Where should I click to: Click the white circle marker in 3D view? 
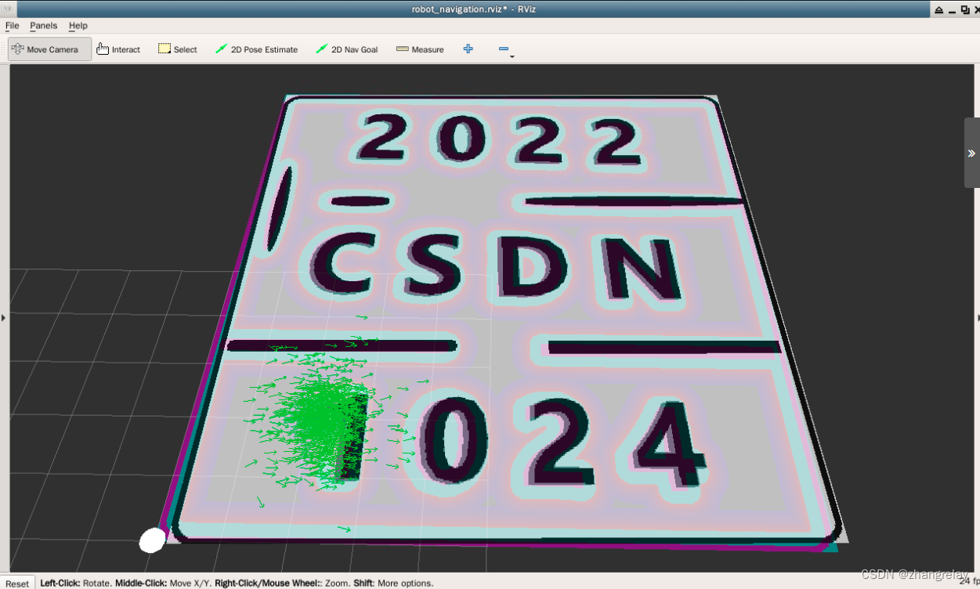tap(153, 540)
